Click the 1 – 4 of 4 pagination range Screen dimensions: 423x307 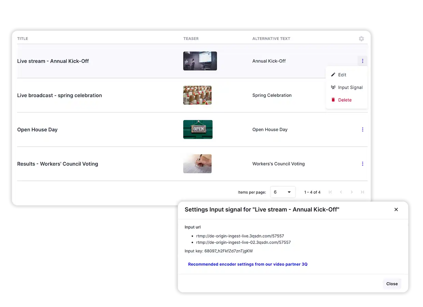click(312, 192)
